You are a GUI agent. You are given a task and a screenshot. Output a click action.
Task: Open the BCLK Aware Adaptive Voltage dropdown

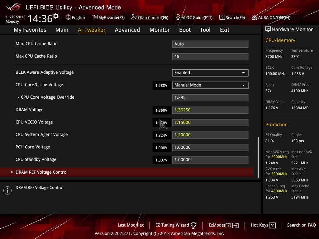click(210, 73)
